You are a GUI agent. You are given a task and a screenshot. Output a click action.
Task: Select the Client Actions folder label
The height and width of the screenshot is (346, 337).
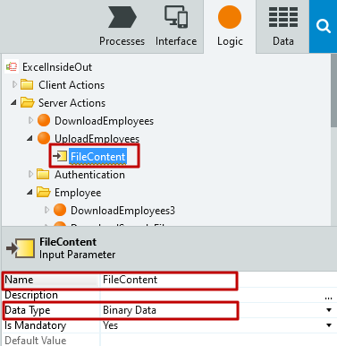(72, 85)
